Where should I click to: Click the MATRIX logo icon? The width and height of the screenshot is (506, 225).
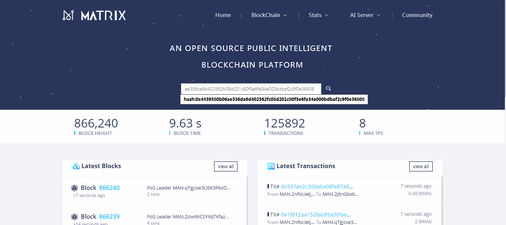point(68,15)
